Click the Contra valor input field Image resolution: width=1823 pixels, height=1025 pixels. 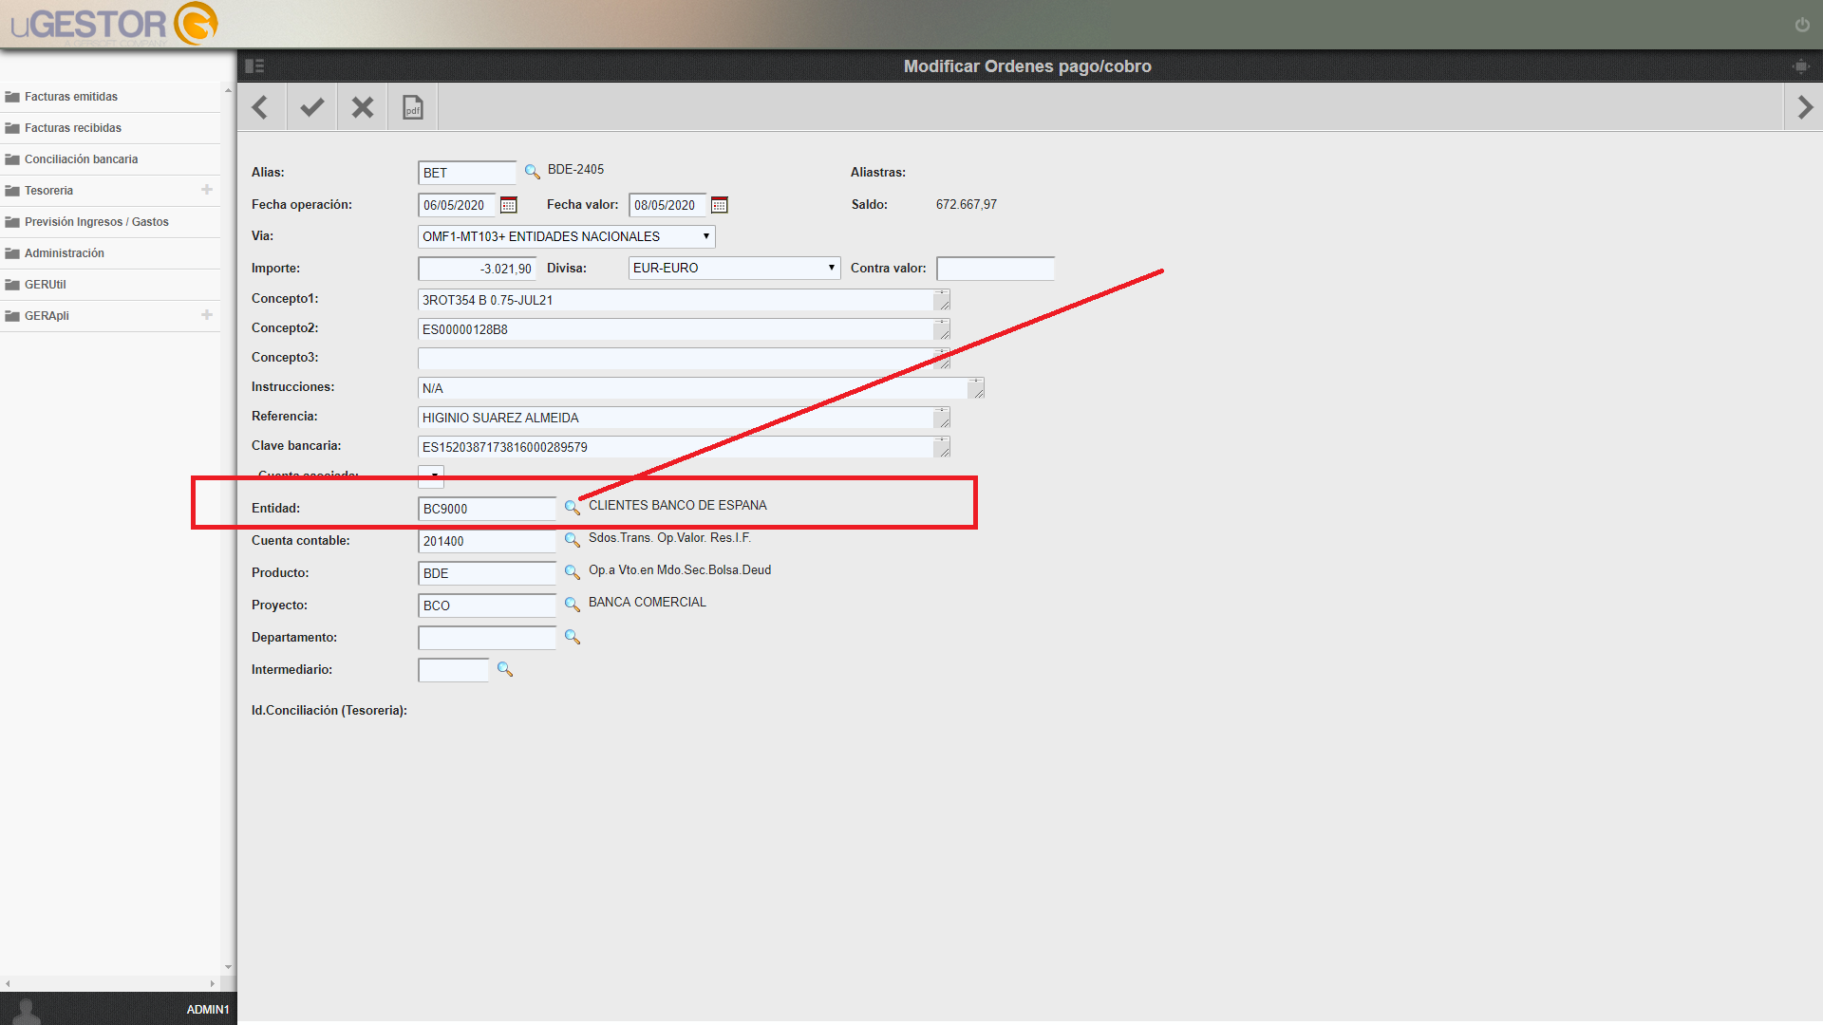[995, 269]
